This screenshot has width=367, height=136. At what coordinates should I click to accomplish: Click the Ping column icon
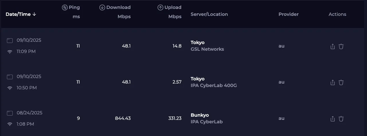65,7
